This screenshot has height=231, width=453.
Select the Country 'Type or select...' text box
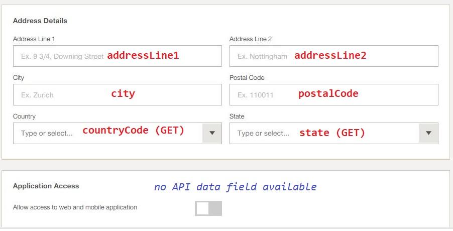108,134
